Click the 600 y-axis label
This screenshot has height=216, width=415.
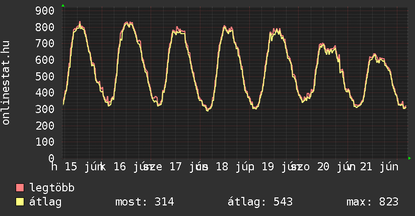point(45,60)
